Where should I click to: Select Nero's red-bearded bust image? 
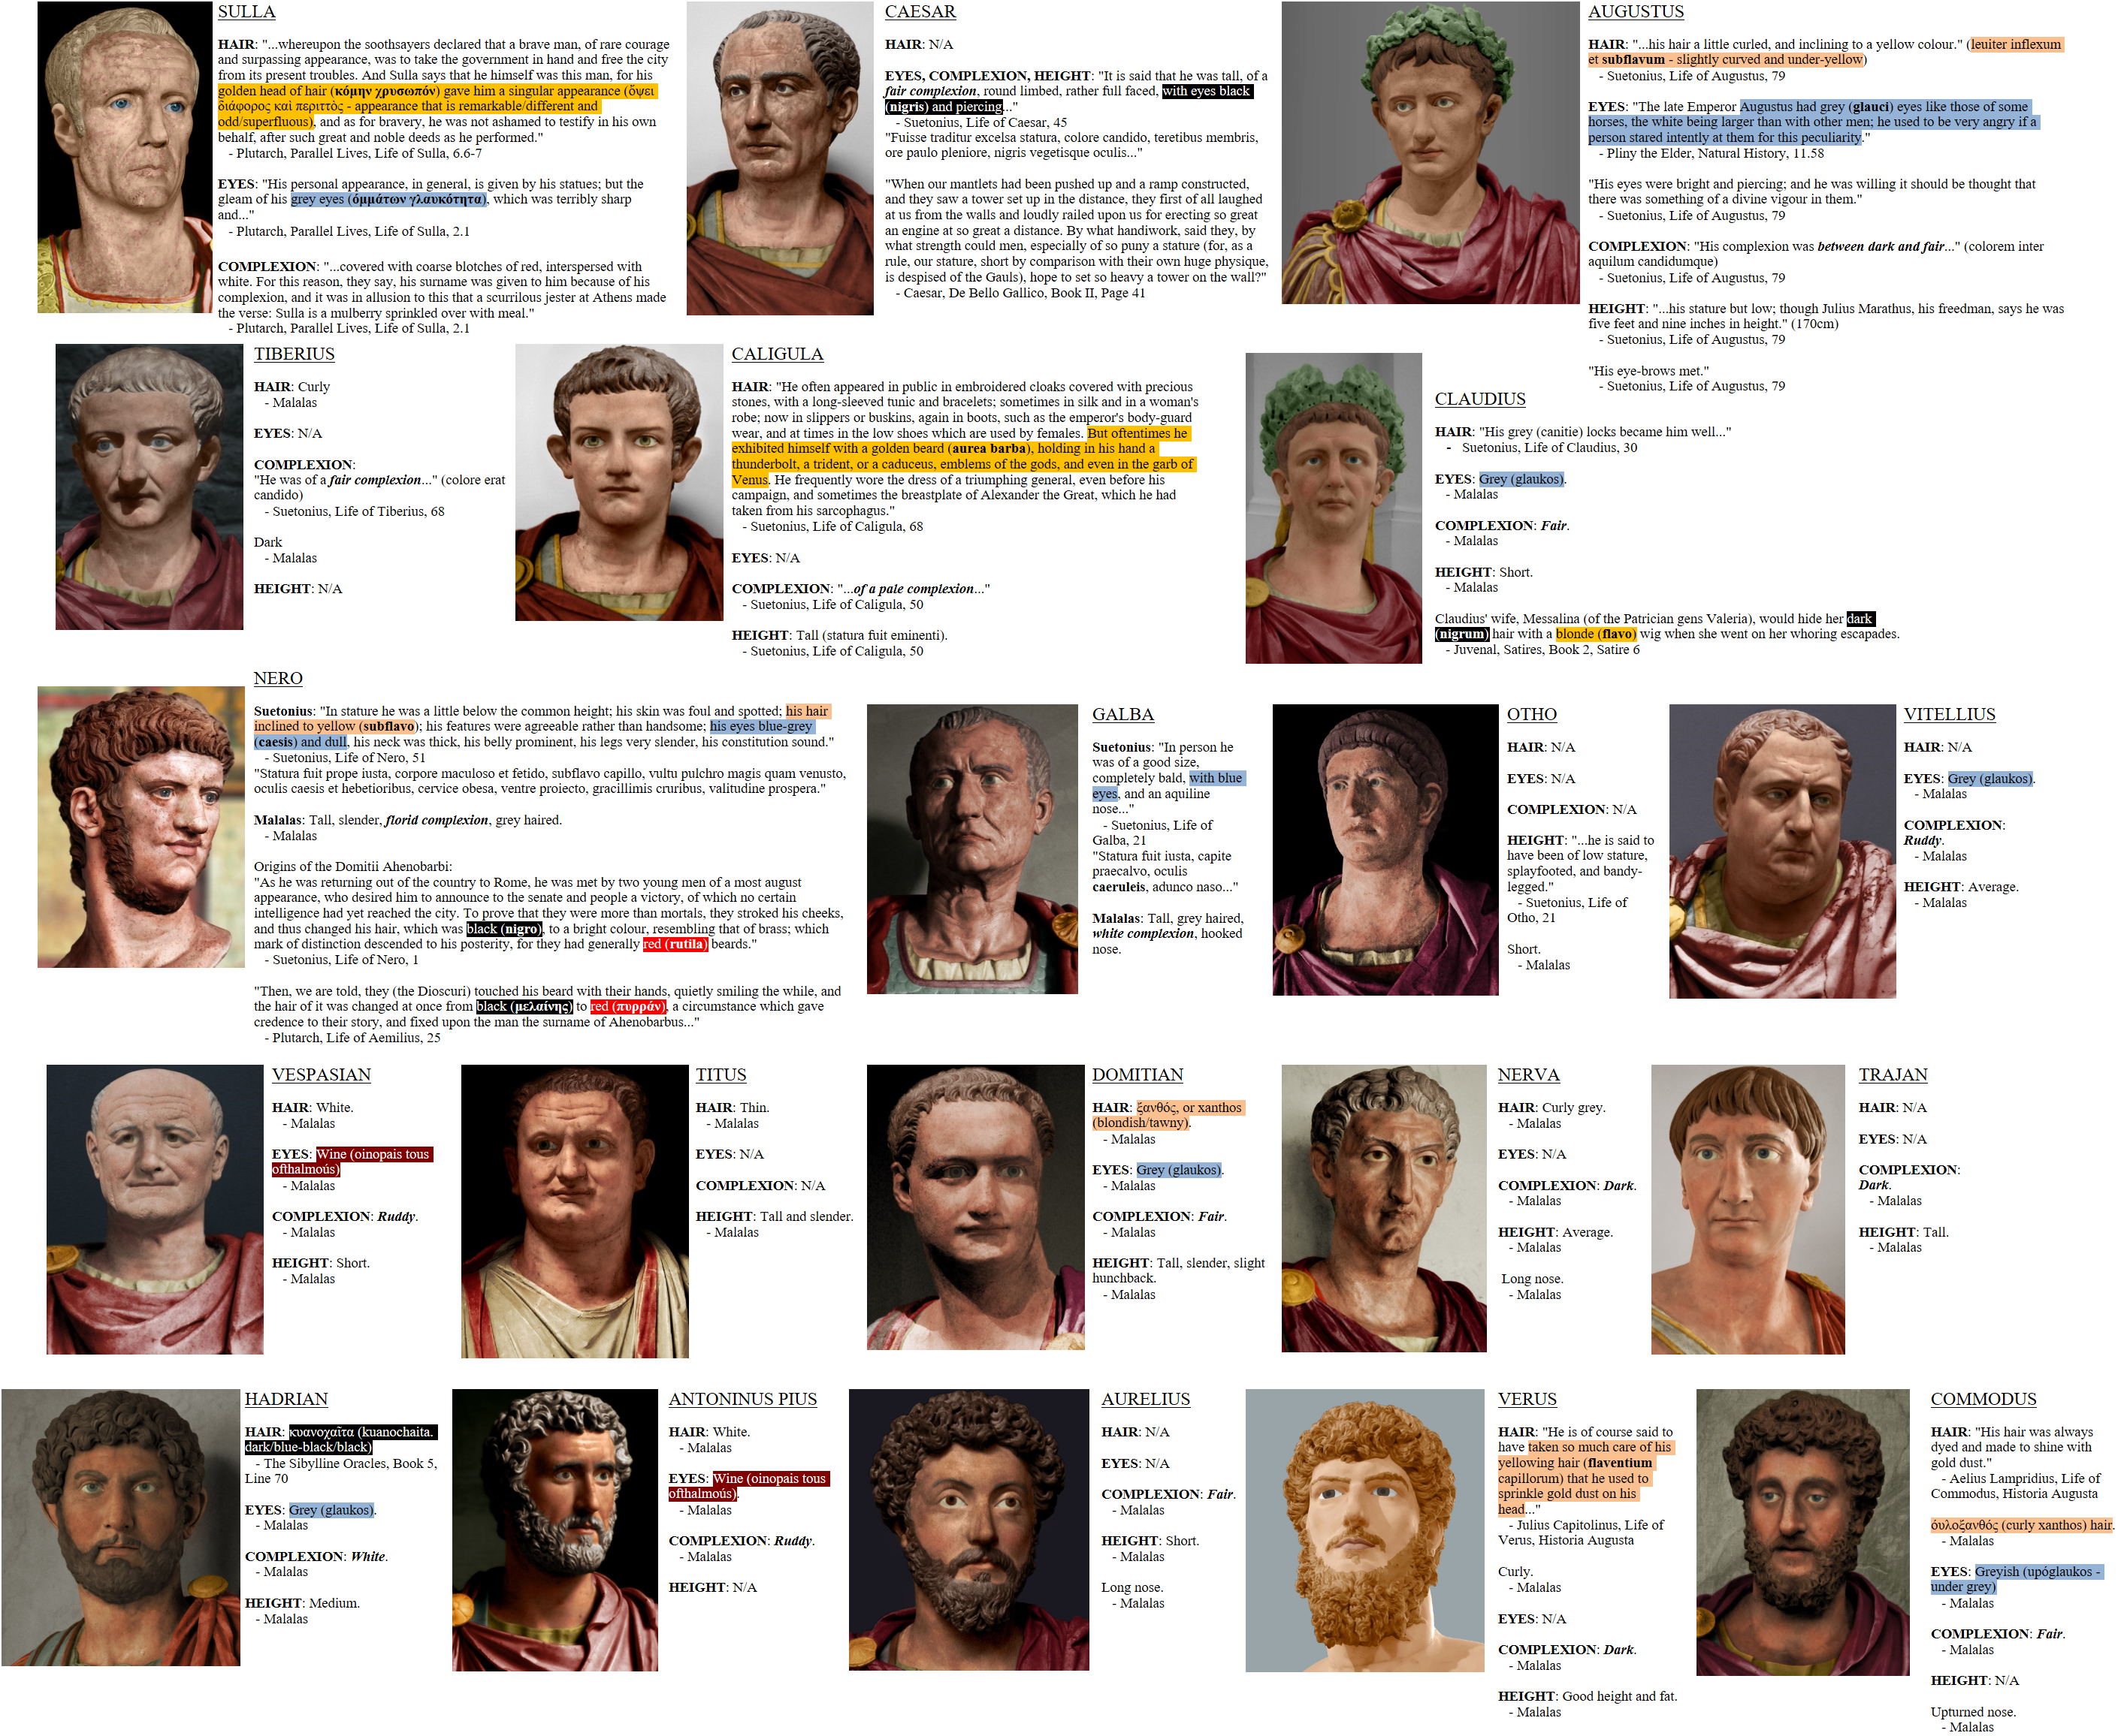click(x=140, y=826)
